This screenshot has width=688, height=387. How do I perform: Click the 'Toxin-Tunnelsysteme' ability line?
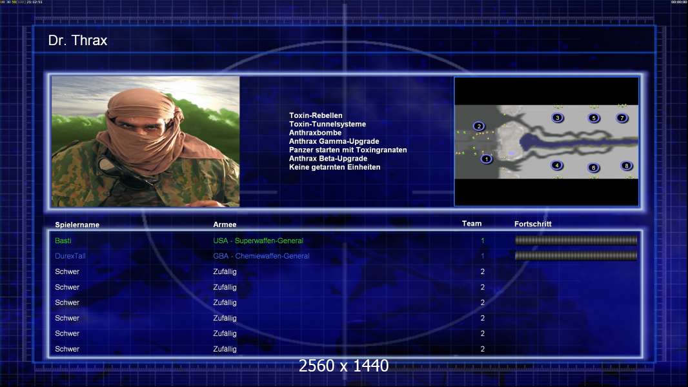pos(327,124)
